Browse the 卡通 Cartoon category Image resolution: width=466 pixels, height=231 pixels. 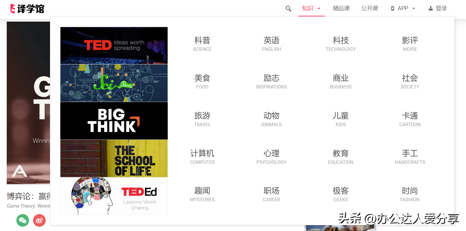(410, 119)
